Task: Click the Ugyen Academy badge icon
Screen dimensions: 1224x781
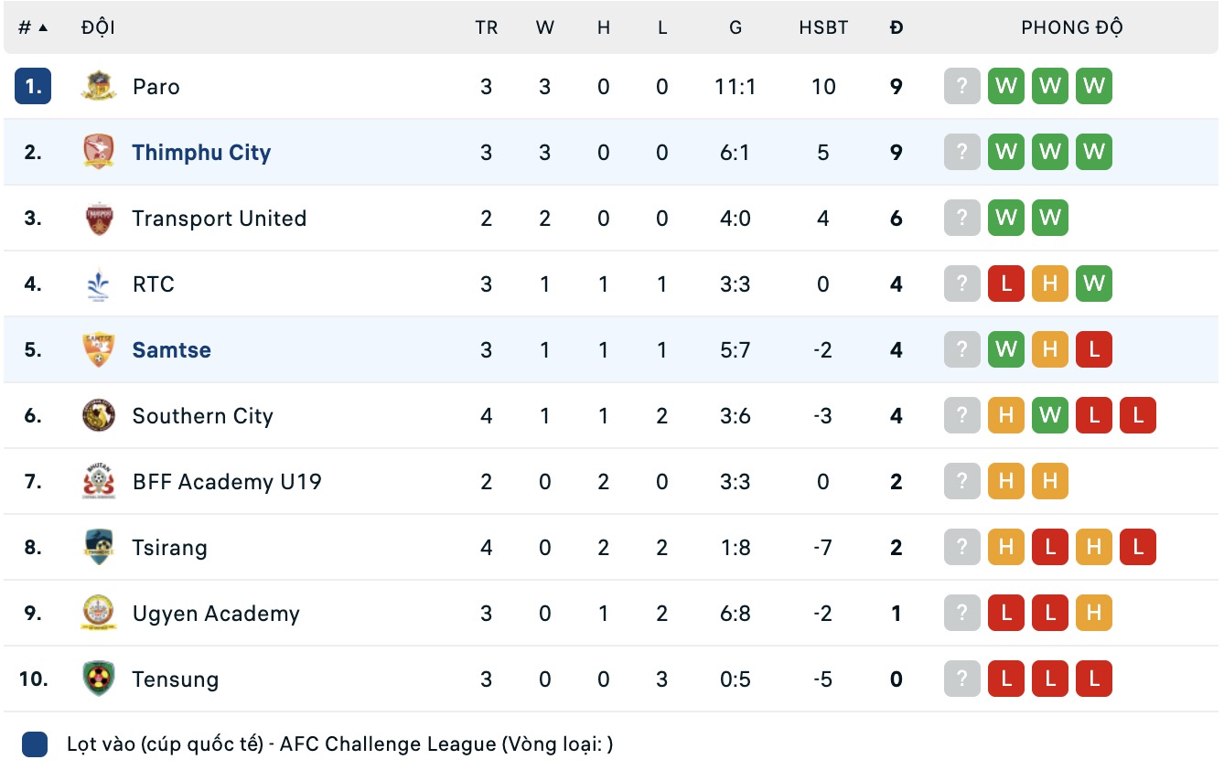Action: 98,614
